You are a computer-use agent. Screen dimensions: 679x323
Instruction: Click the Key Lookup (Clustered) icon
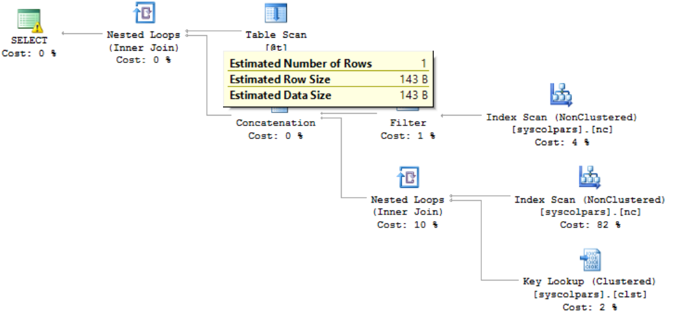589,260
